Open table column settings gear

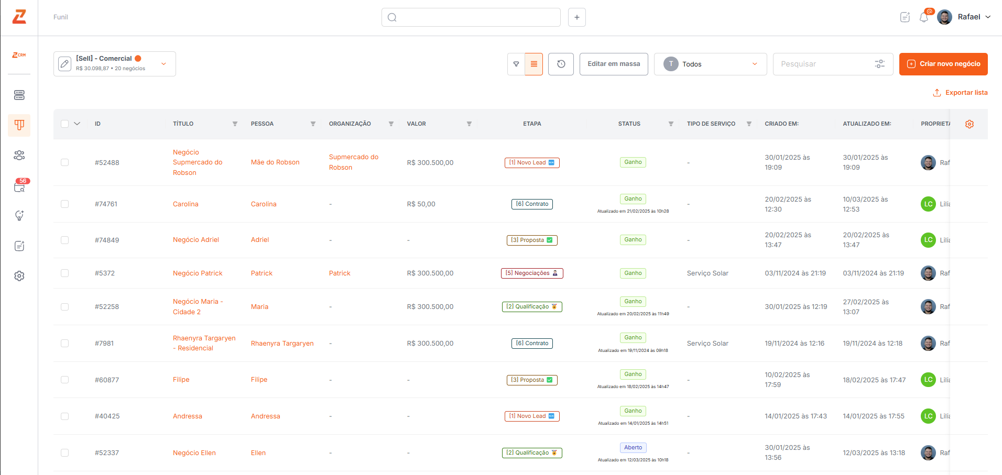[x=970, y=124]
